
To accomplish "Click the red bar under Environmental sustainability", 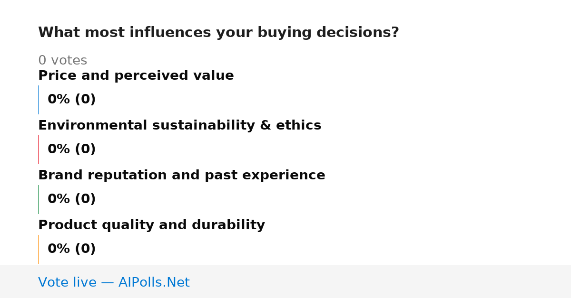I will (x=38, y=149).
